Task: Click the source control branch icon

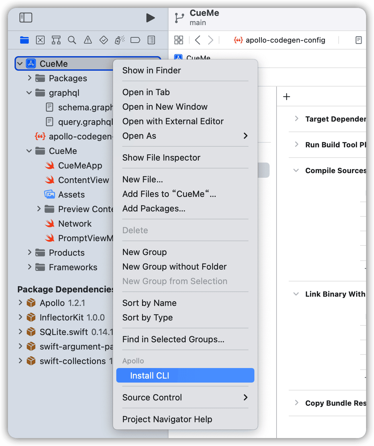Action: click(x=179, y=18)
